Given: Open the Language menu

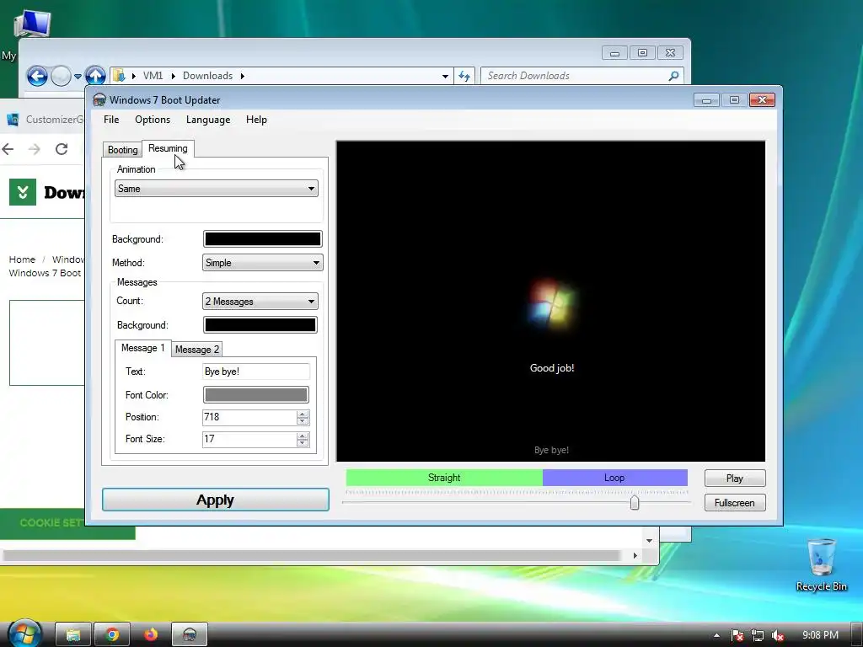Looking at the screenshot, I should coord(208,120).
